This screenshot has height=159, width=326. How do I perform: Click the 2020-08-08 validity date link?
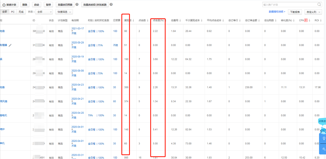(x=77, y=71)
